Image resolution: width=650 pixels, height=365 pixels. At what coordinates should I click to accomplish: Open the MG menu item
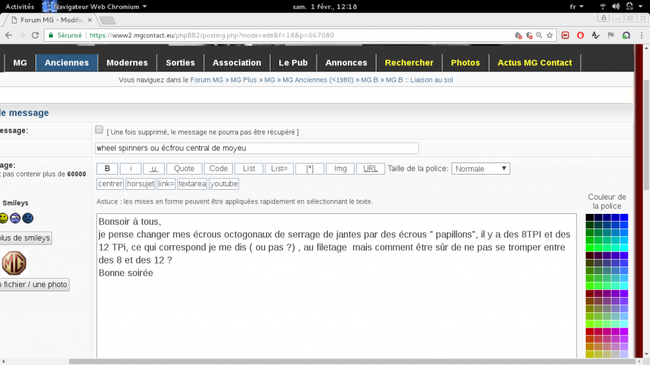tap(20, 63)
